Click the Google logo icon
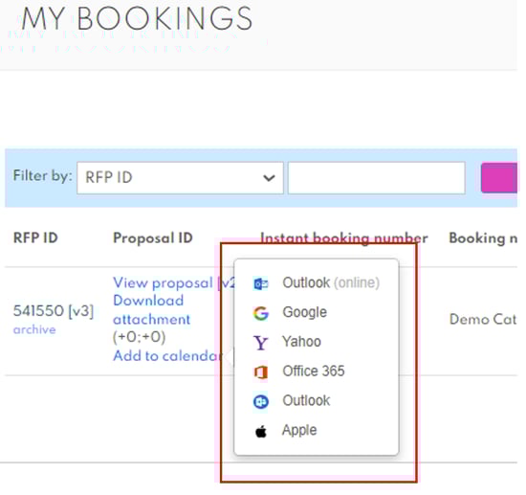 261,313
